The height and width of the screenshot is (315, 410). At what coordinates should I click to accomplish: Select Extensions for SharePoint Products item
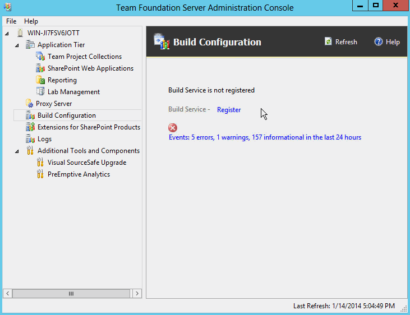(89, 127)
